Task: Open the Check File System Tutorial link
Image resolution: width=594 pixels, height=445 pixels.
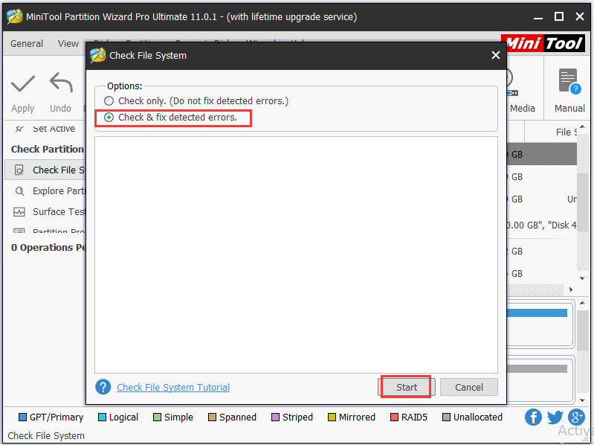Action: point(173,388)
